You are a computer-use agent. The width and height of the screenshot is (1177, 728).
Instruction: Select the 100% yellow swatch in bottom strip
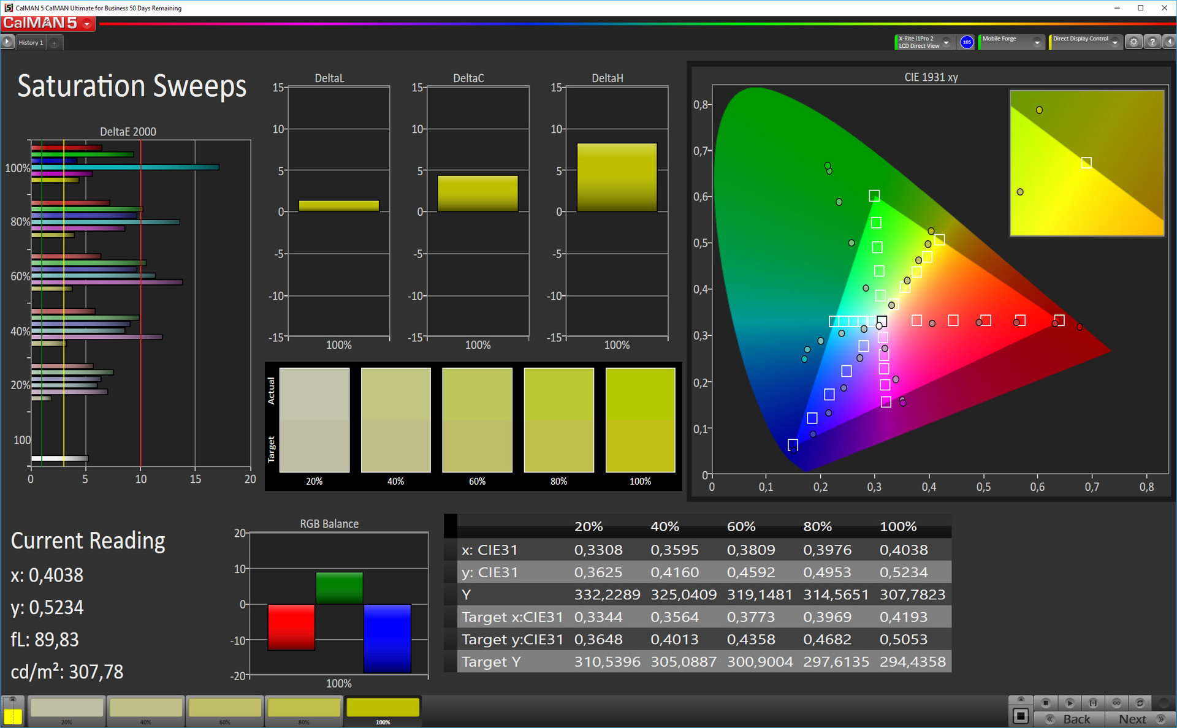383,708
